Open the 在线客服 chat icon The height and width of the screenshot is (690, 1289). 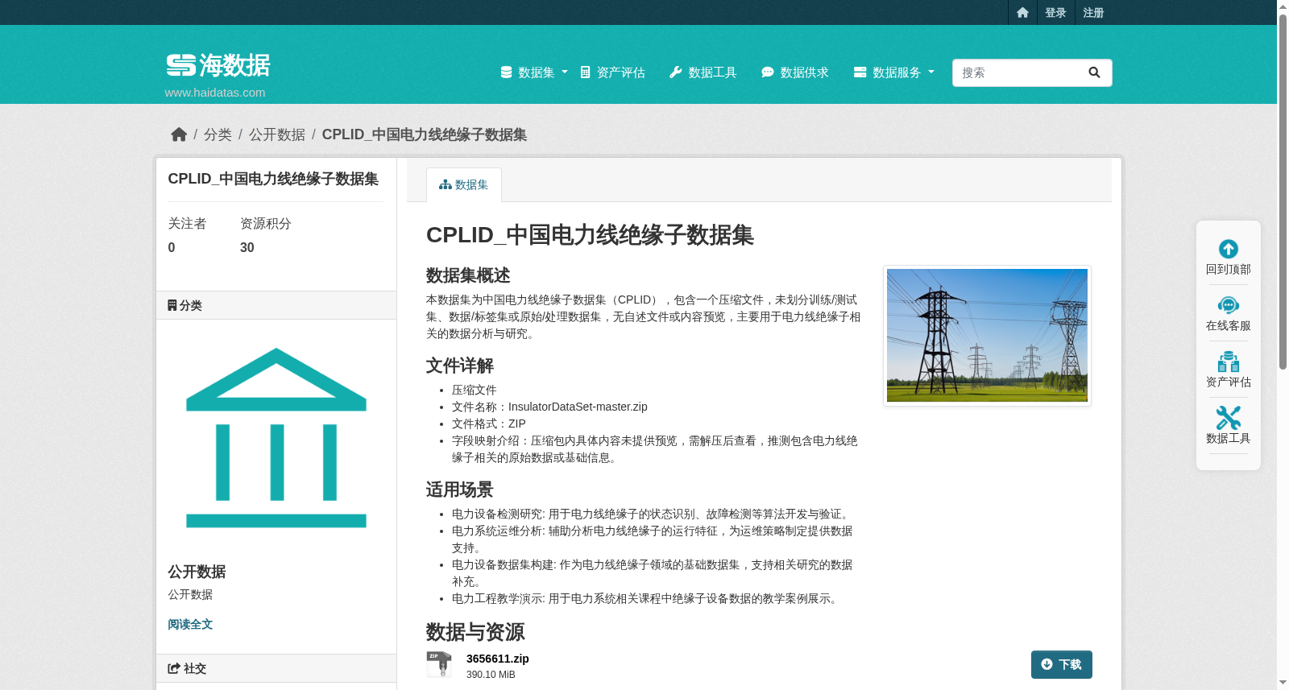pos(1229,305)
